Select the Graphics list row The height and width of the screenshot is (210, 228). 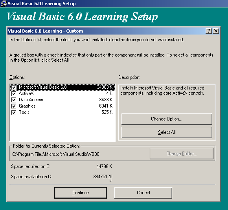(x=63, y=106)
